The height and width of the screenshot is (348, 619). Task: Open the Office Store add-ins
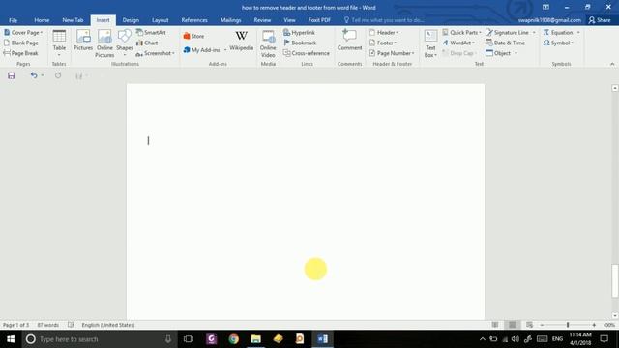pos(193,36)
